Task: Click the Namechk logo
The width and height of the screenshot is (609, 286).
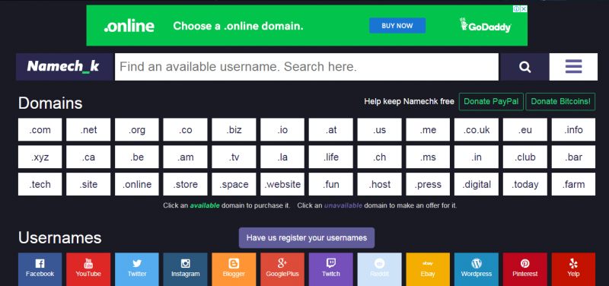Action: pyautogui.click(x=64, y=67)
